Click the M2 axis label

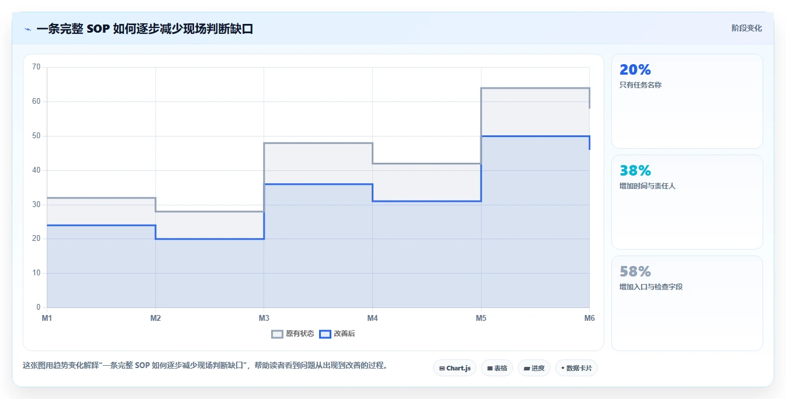pos(155,318)
